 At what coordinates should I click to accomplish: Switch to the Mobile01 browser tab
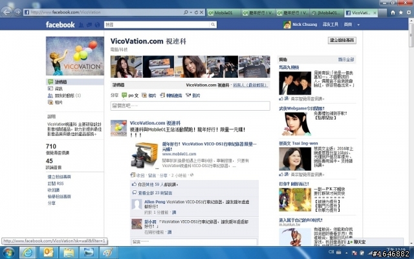click(x=224, y=12)
